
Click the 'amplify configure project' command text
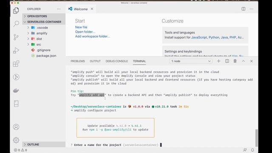(95, 110)
